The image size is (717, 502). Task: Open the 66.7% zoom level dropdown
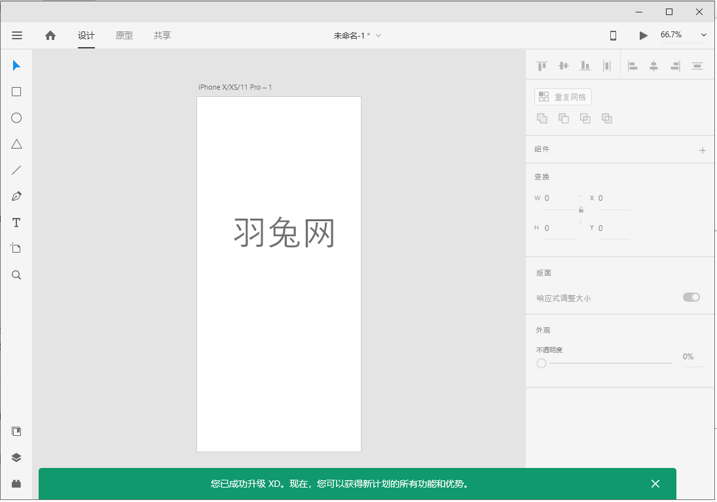683,35
